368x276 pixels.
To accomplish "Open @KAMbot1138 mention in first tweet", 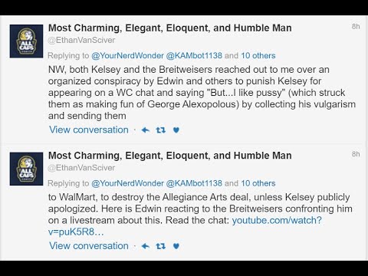I will pos(194,55).
